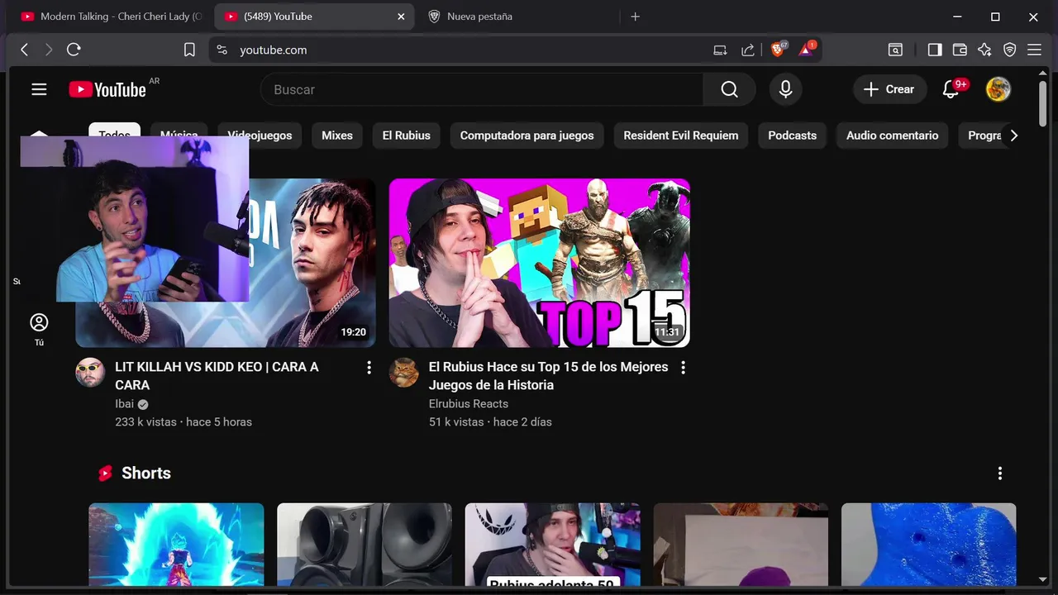Select Resident Evil Requiem chip
The width and height of the screenshot is (1058, 595).
coord(681,136)
